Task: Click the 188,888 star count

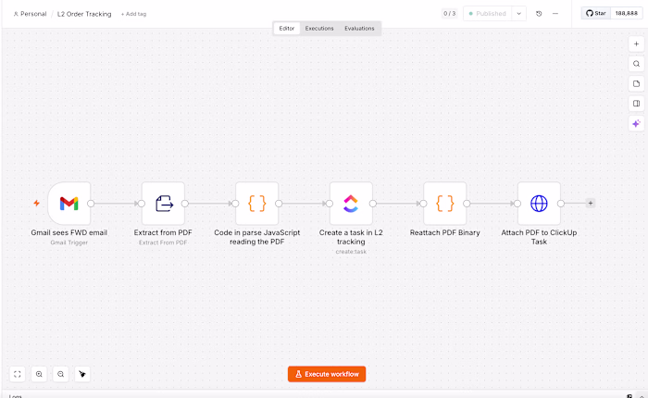Action: (626, 13)
